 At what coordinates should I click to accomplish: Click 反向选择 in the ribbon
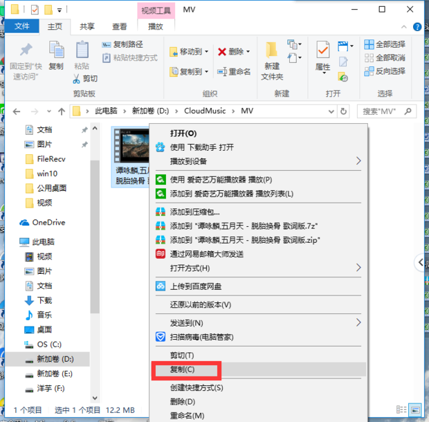(x=385, y=71)
